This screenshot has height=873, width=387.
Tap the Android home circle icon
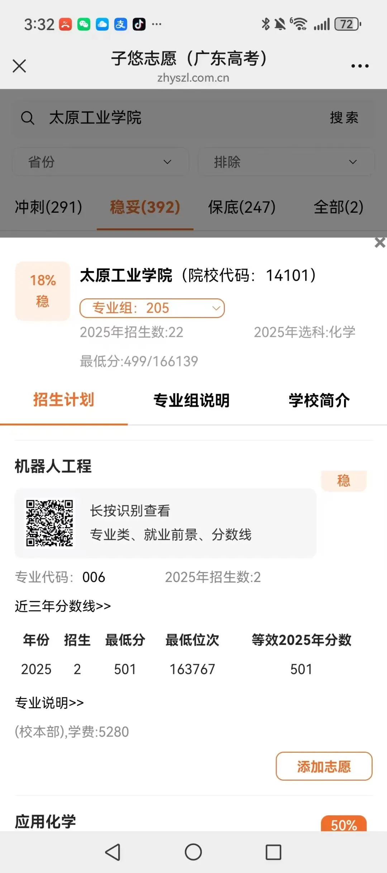[x=193, y=852]
